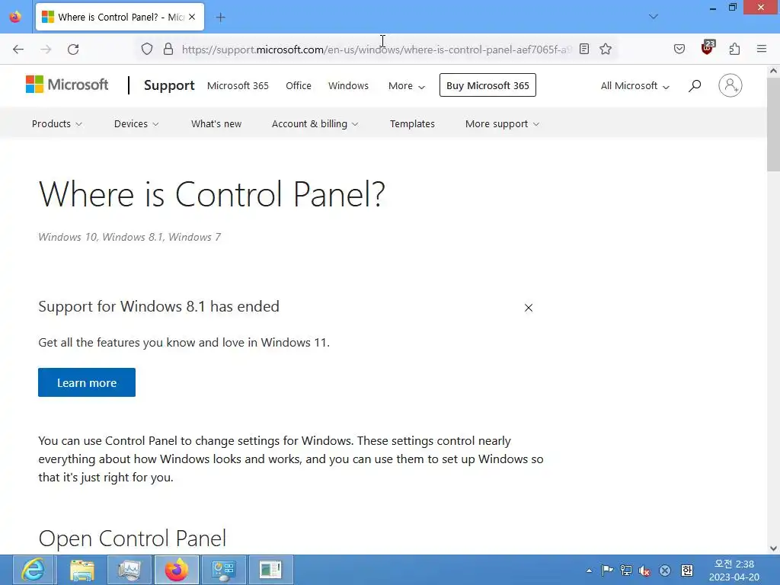
Task: Open a new tab with the plus button
Action: tap(221, 18)
